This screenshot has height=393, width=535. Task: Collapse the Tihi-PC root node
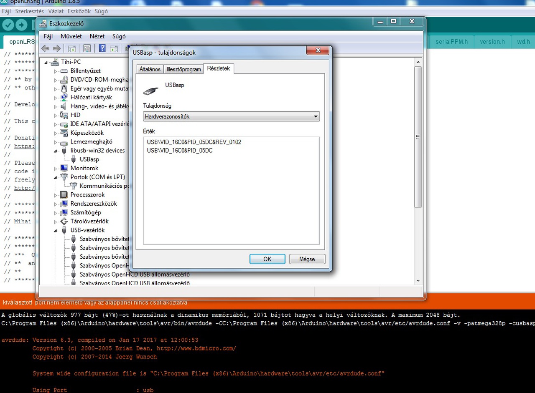click(x=46, y=62)
